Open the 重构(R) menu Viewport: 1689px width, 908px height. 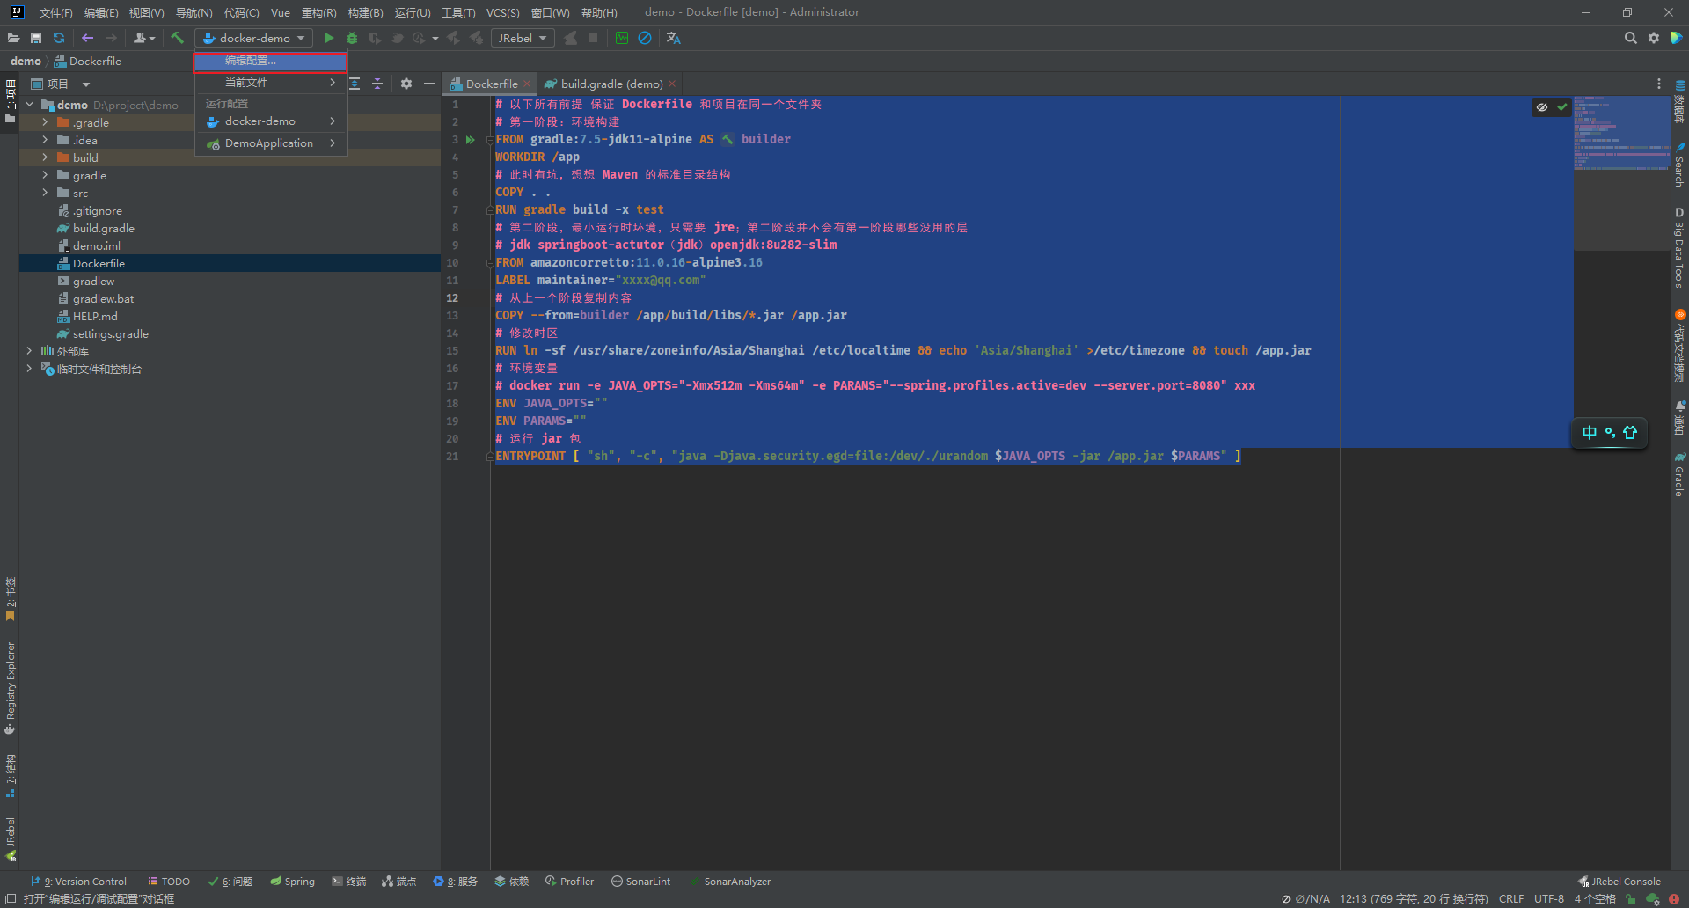pyautogui.click(x=318, y=12)
